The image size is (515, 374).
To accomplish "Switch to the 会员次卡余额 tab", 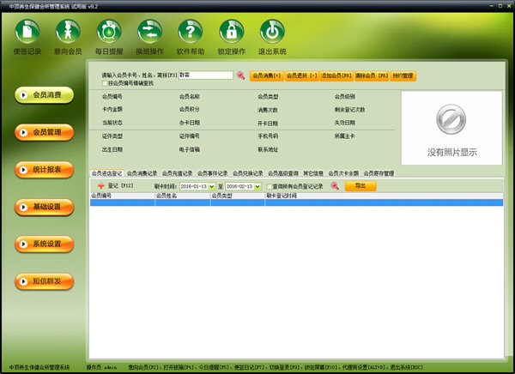I will click(343, 173).
